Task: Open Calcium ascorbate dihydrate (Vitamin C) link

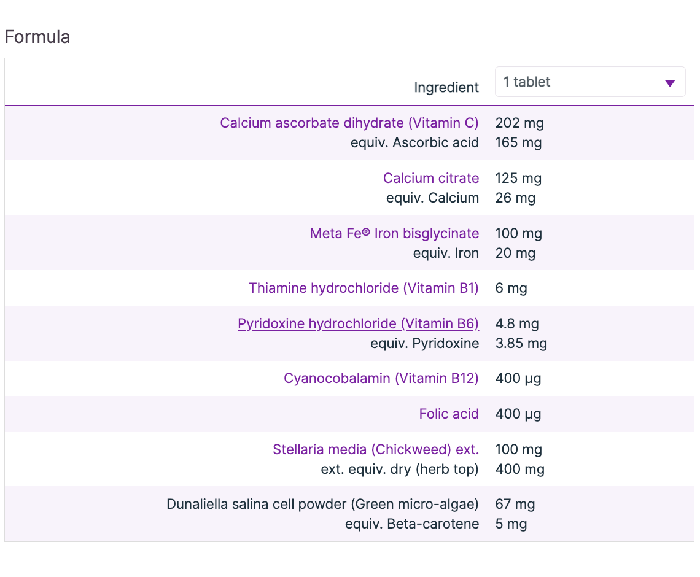Action: click(349, 123)
